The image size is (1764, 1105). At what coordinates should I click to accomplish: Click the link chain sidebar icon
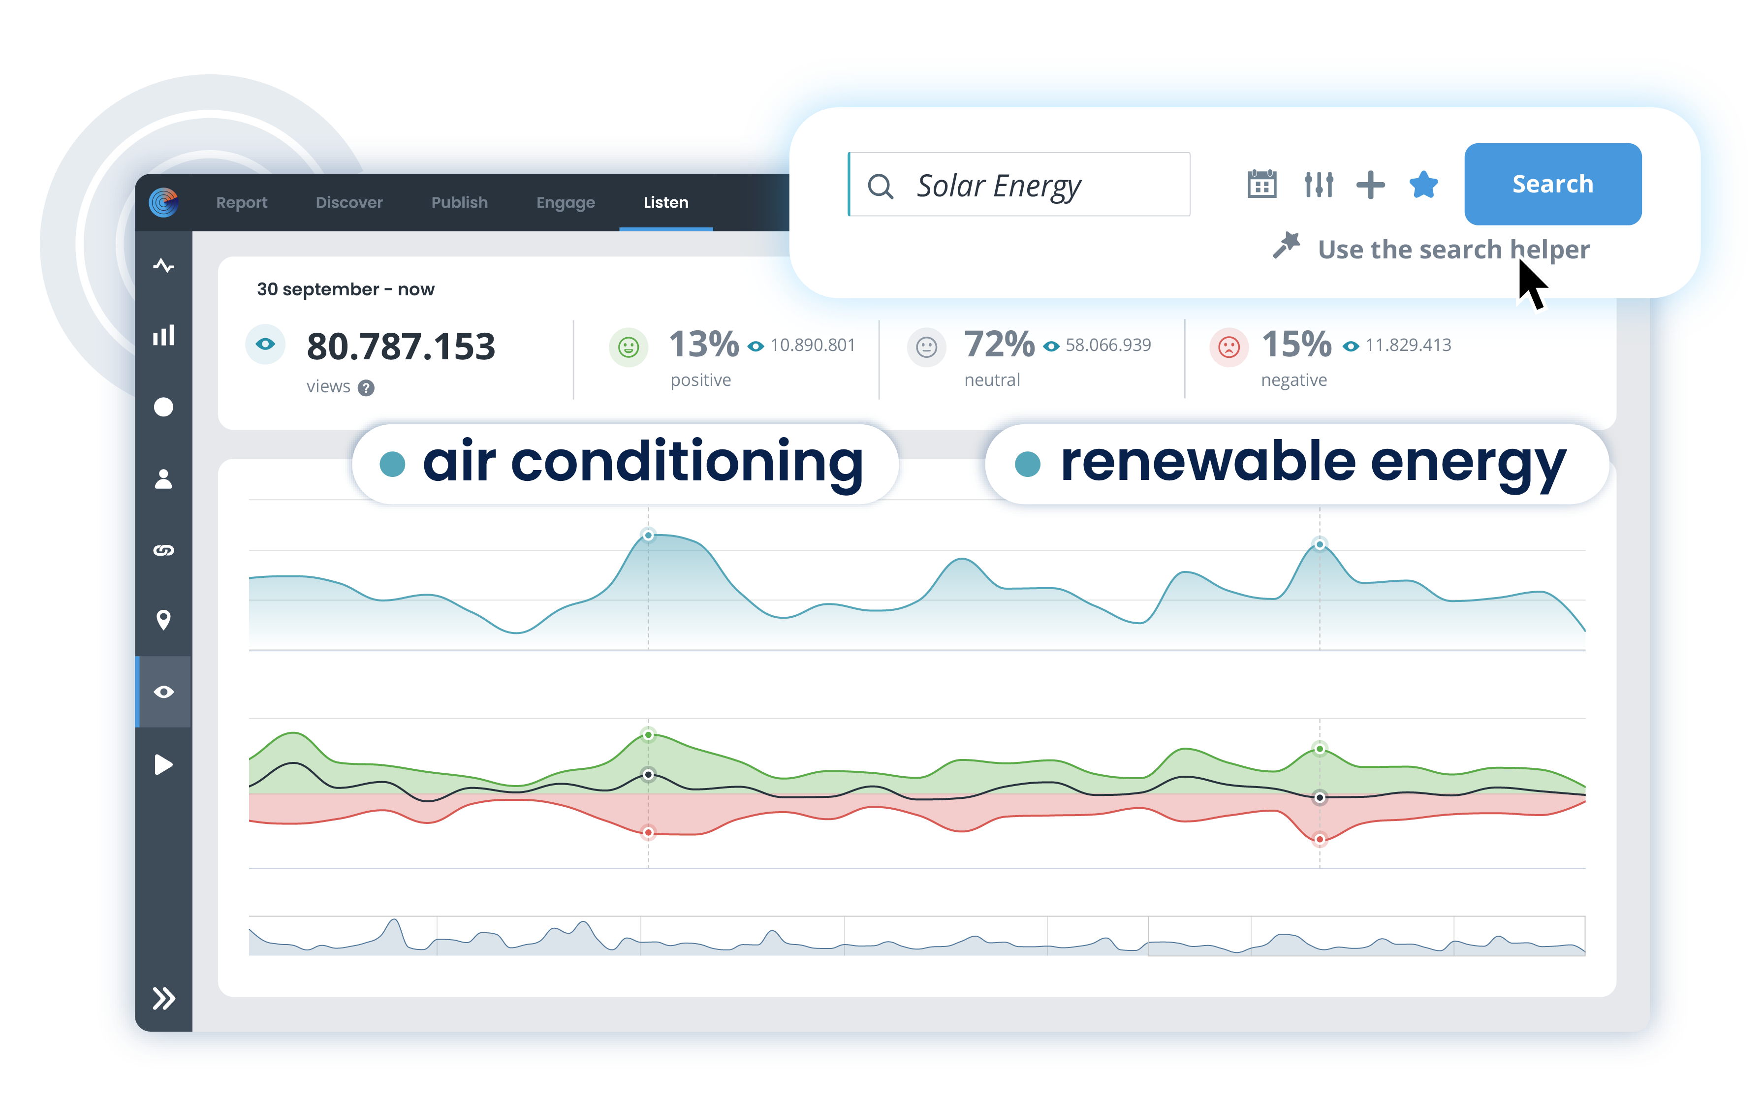(163, 550)
